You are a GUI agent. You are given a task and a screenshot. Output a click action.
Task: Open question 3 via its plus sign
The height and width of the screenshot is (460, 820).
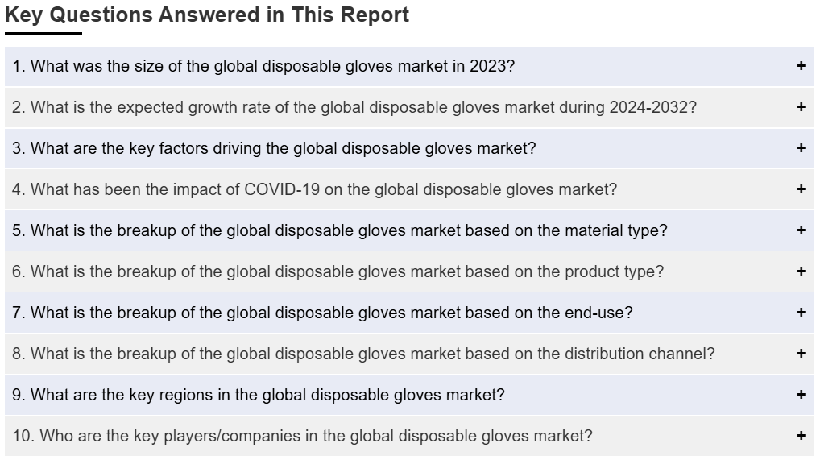point(801,148)
